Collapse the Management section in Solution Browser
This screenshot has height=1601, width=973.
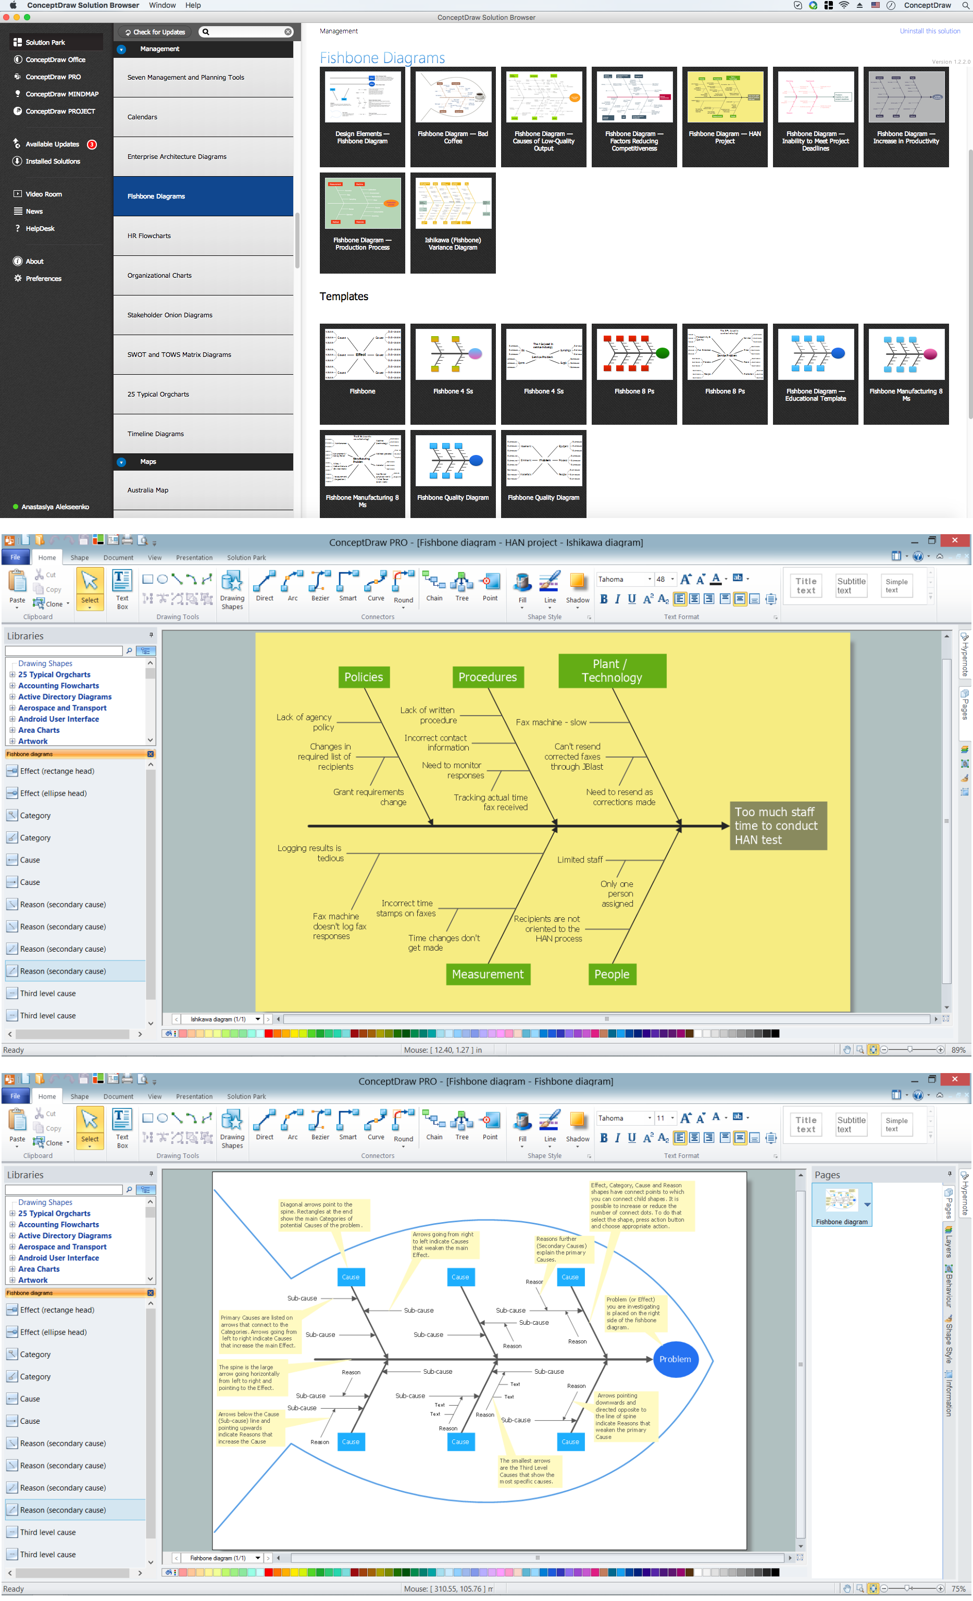121,50
